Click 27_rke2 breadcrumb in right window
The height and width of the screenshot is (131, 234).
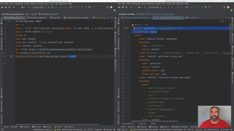[x=140, y=14]
